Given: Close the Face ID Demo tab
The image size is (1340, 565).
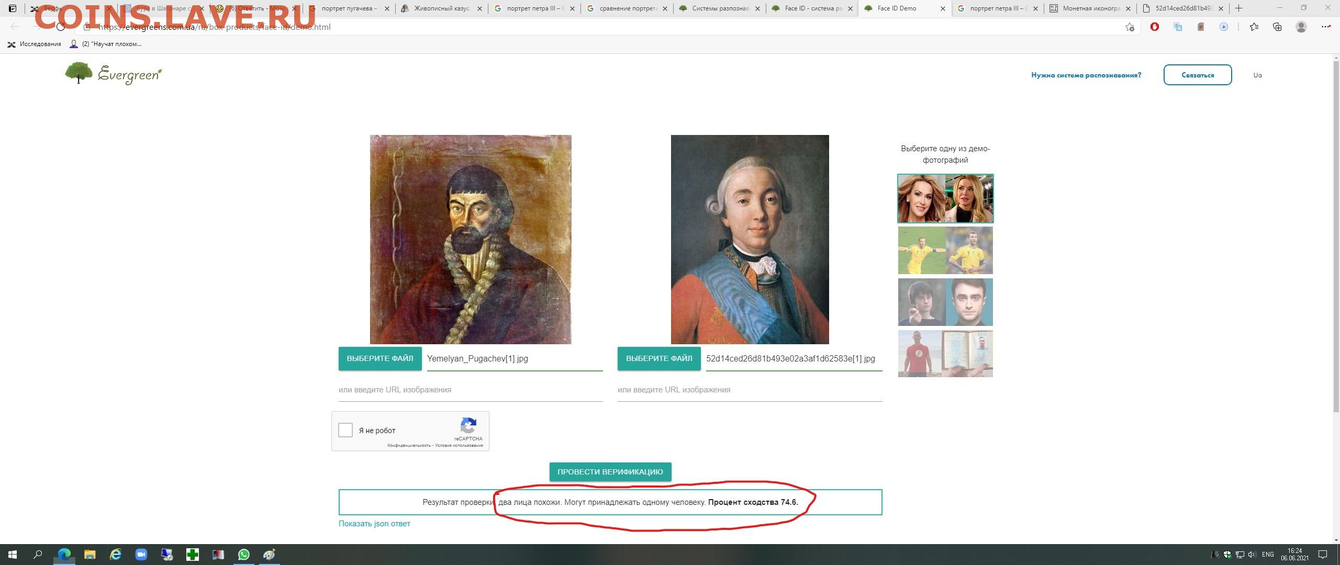Looking at the screenshot, I should 943,8.
